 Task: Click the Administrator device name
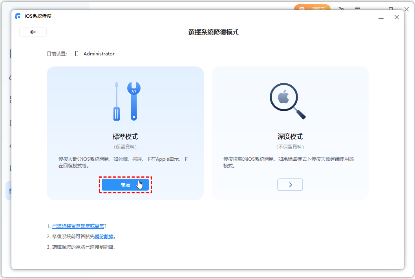[99, 54]
